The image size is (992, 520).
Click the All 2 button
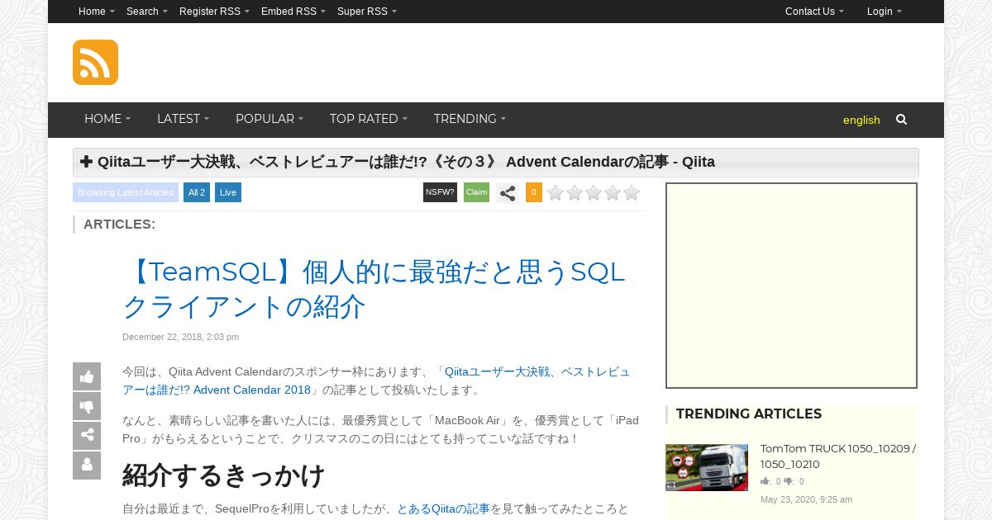click(x=197, y=192)
